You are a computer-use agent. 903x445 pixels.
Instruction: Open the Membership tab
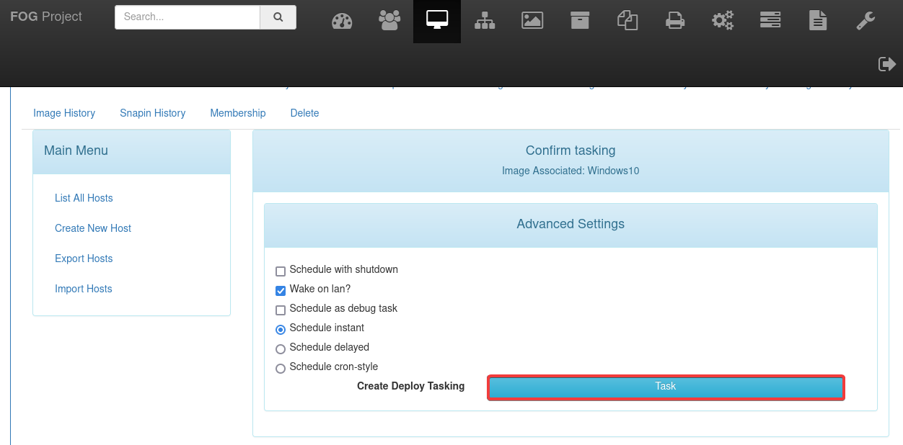click(x=238, y=113)
